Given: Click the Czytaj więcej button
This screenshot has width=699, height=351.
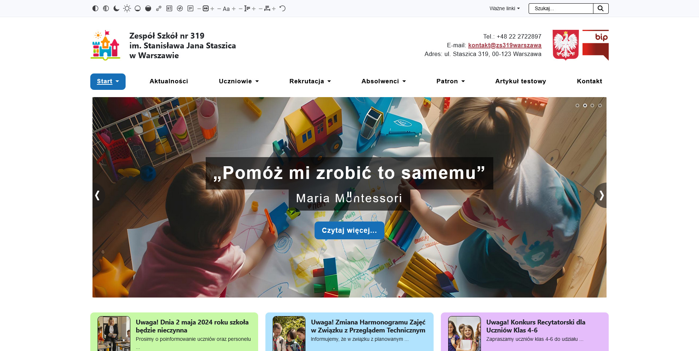Looking at the screenshot, I should (x=349, y=230).
